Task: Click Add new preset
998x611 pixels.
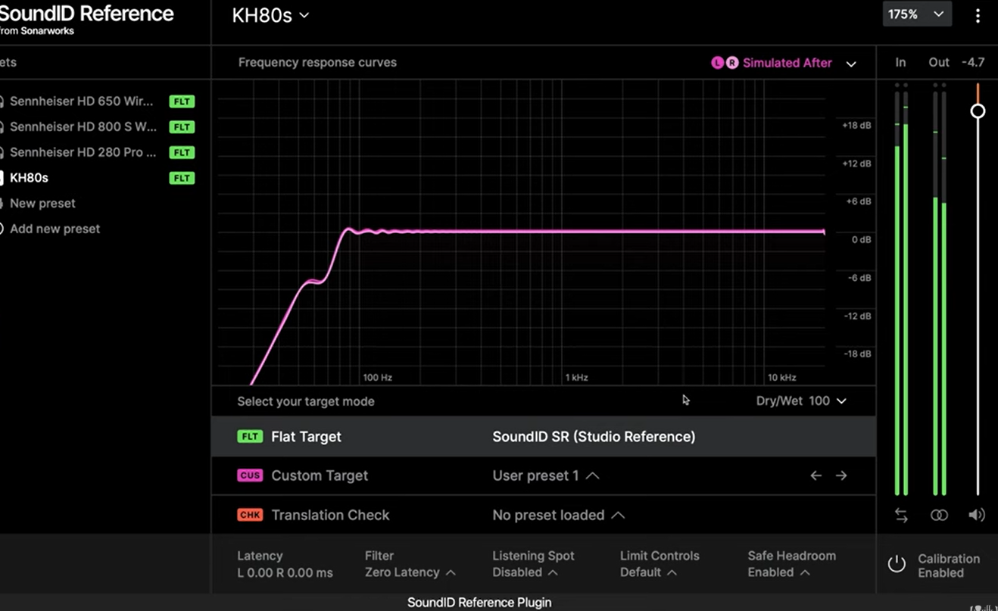Action: point(55,229)
